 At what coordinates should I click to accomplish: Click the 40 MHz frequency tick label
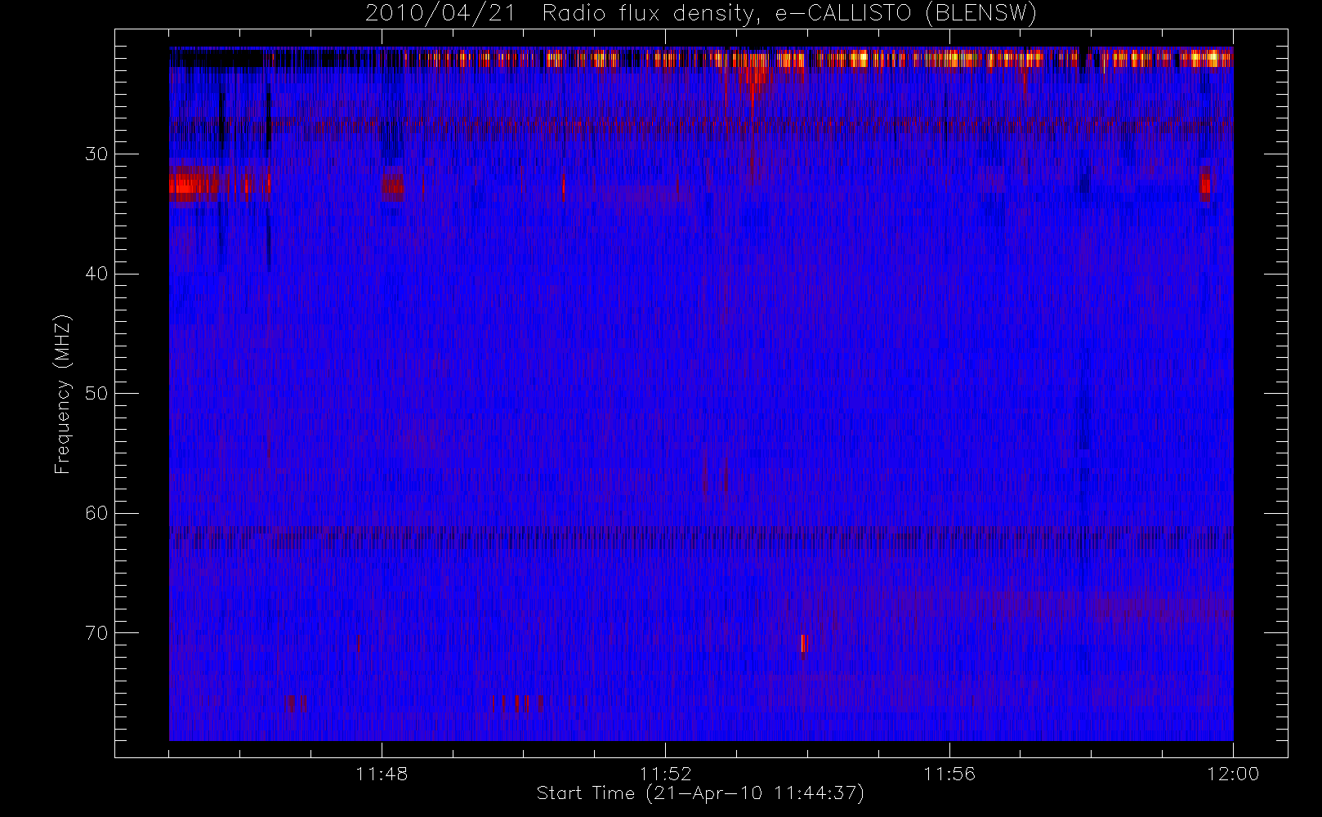point(96,274)
